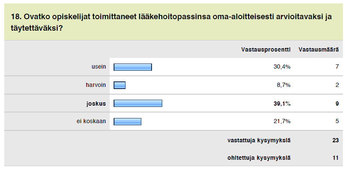
Task: Select the Vastausprosentti column header
Action: 266,50
